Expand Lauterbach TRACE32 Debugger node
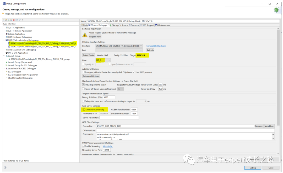283x173 pixels. coord(4,68)
